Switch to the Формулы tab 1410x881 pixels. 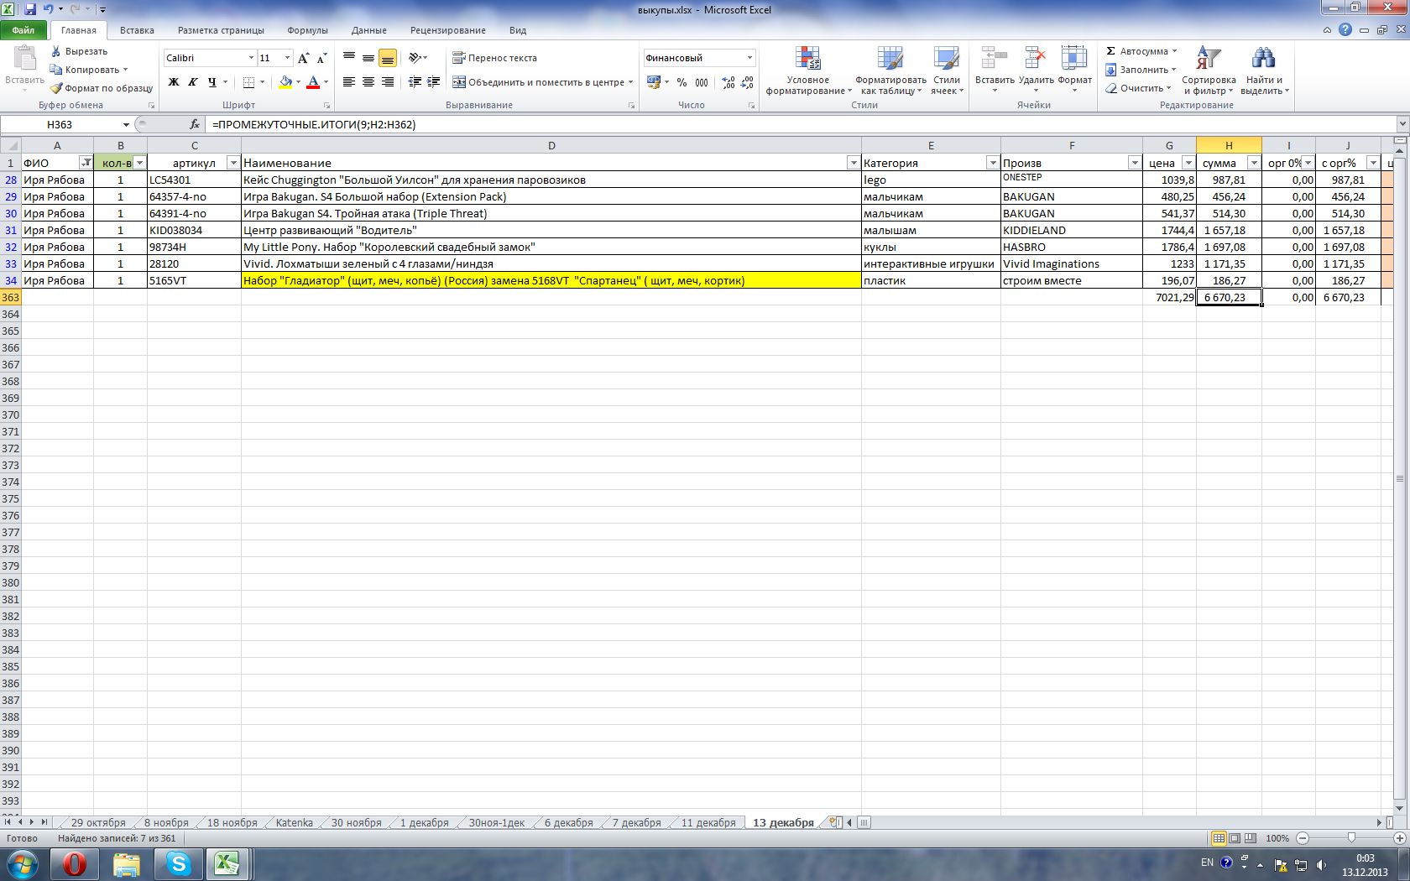[x=307, y=30]
